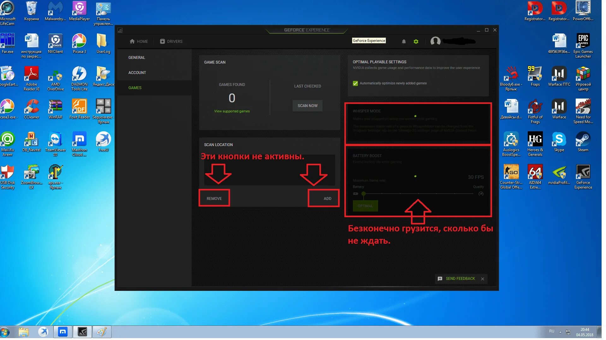Select the GENERAL tab in settings
Screen dimensions: 606x340
click(137, 57)
